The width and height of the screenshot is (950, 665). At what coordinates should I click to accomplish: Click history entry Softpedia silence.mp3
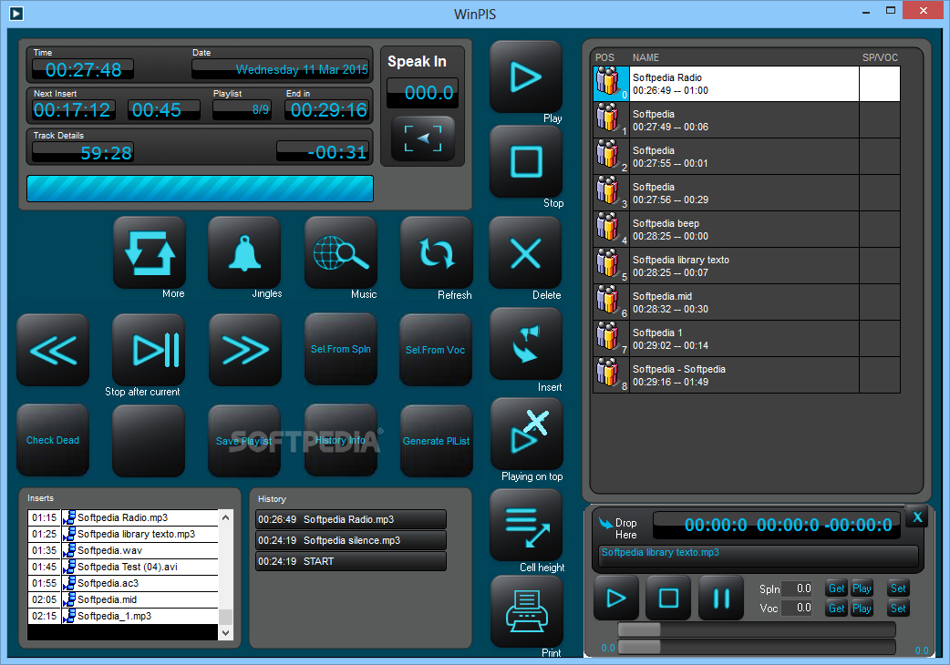click(351, 540)
